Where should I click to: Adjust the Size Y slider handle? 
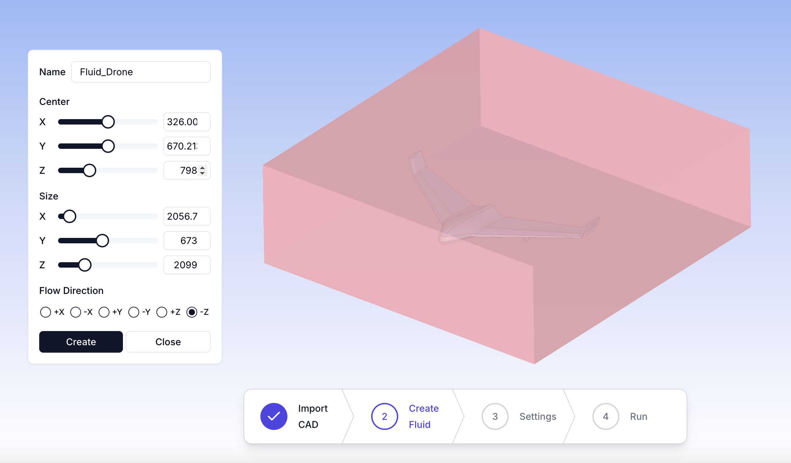[x=102, y=241]
